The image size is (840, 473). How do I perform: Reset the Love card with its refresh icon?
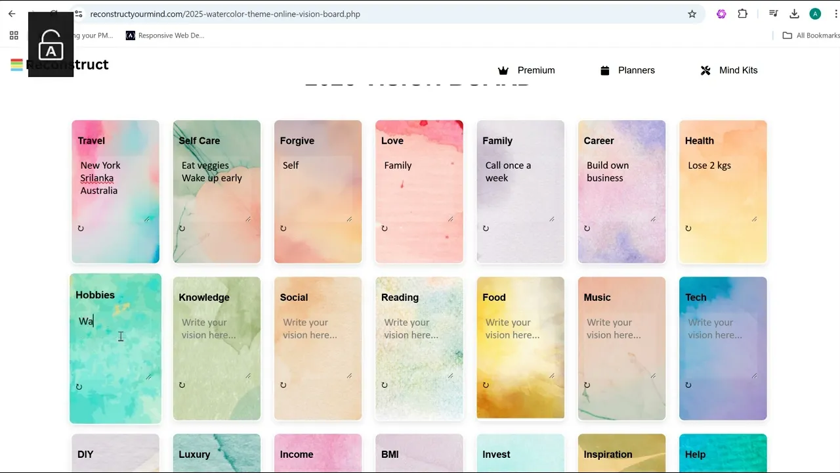pos(385,229)
